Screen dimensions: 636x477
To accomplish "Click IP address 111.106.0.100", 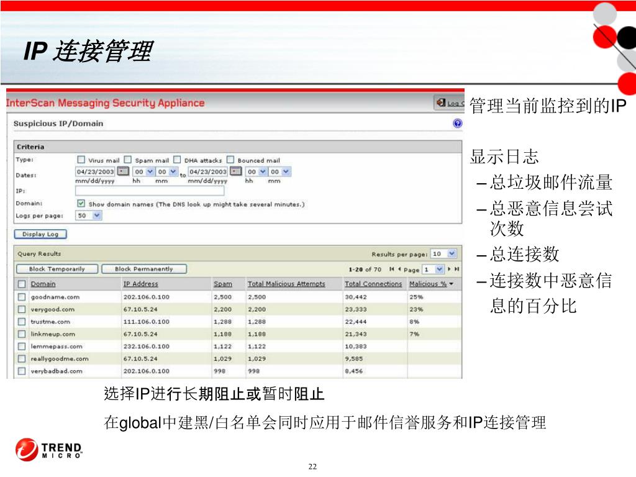I will click(147, 322).
